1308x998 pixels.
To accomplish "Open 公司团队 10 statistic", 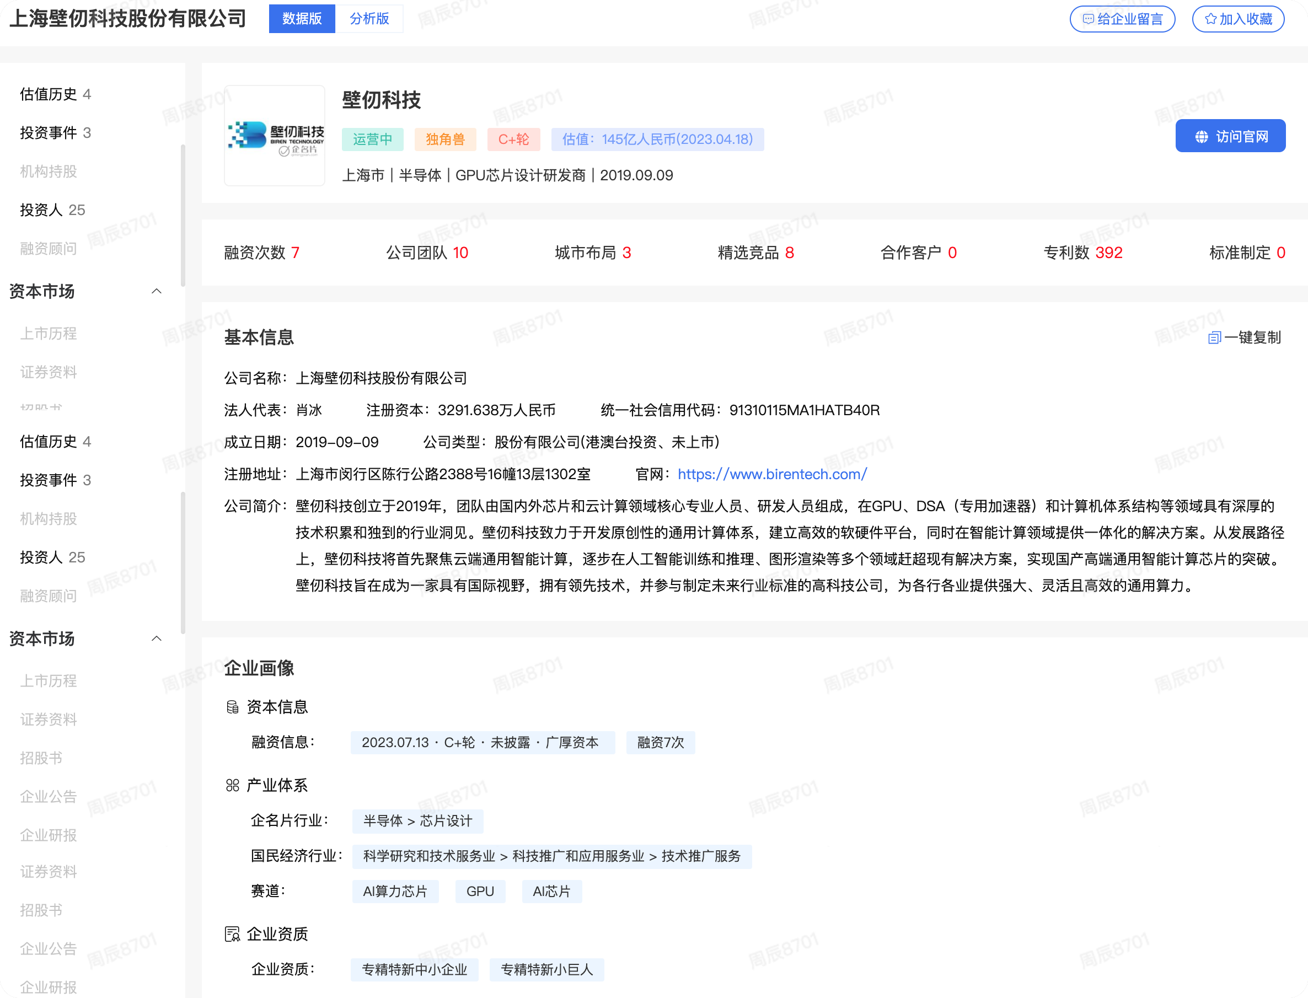I will pos(427,253).
